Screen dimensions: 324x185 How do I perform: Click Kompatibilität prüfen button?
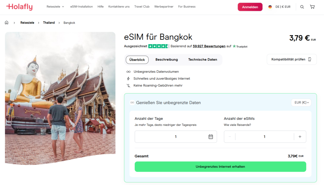click(291, 59)
